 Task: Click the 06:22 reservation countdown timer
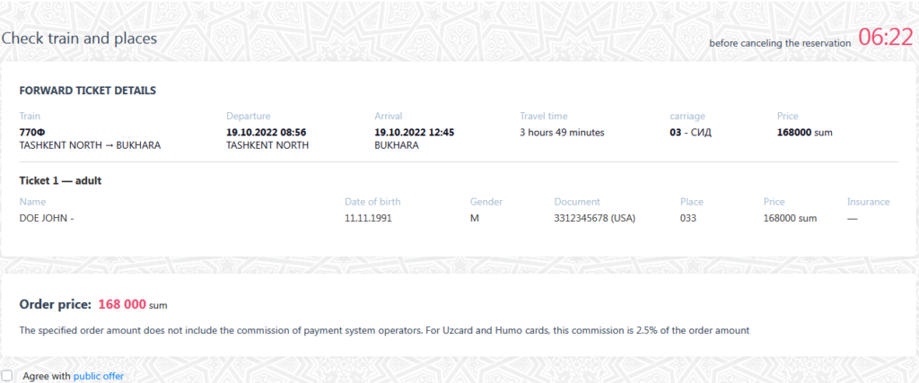[x=886, y=38]
